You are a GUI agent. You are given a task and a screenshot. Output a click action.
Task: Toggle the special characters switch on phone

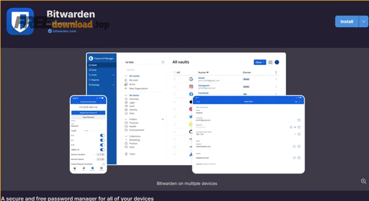click(x=102, y=150)
